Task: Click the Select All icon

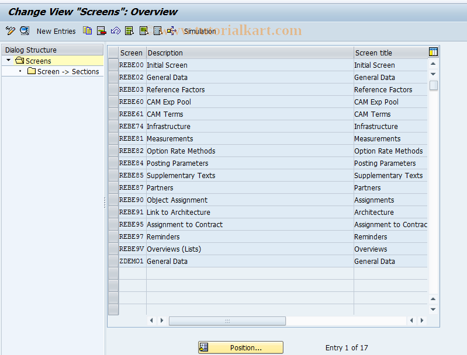Action: pyautogui.click(x=130, y=30)
